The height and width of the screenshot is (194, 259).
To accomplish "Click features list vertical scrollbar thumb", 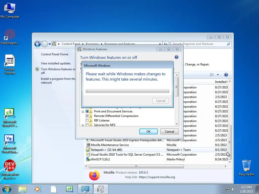I will click(177, 87).
